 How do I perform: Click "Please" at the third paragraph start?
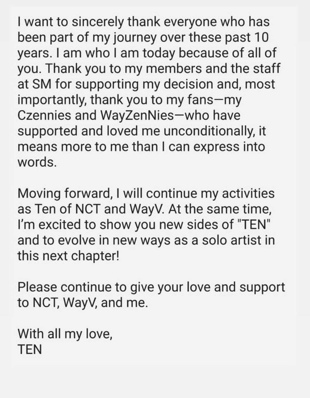tap(37, 287)
